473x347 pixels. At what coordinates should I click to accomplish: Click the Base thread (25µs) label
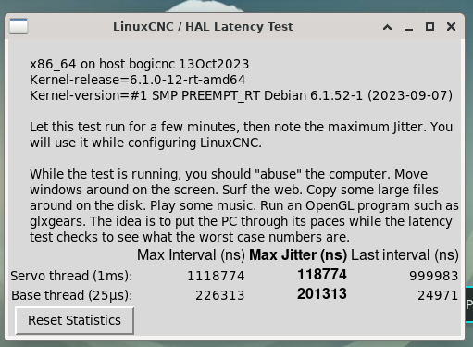[x=71, y=295]
